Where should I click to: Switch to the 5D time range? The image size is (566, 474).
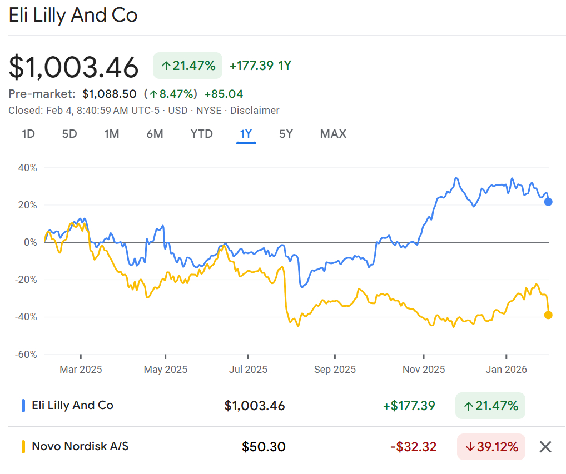69,134
